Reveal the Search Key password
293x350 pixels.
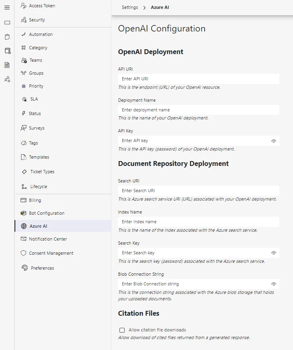(274, 253)
